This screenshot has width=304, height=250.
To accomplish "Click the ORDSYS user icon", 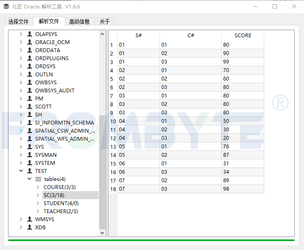I will click(30, 66).
